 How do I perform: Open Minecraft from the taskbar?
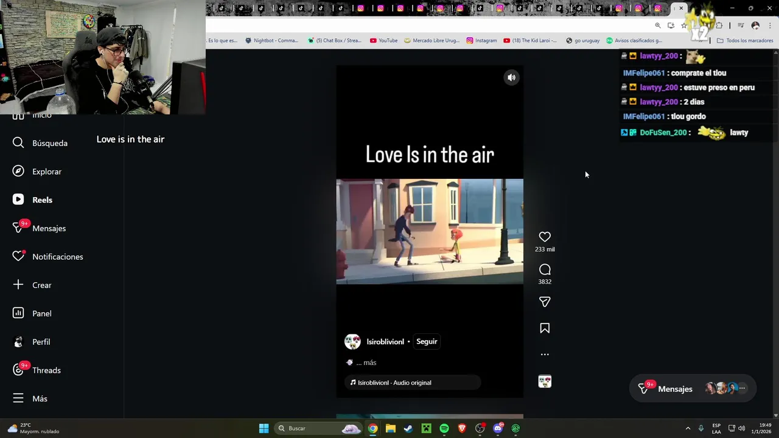click(x=426, y=428)
